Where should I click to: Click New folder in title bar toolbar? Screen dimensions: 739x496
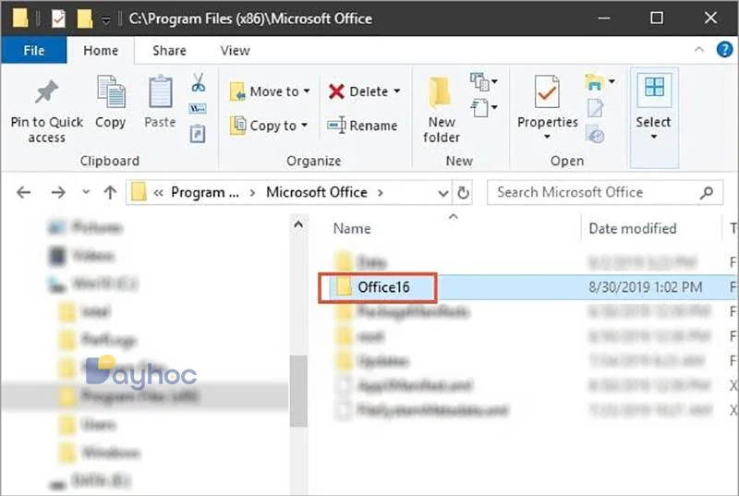(x=85, y=18)
